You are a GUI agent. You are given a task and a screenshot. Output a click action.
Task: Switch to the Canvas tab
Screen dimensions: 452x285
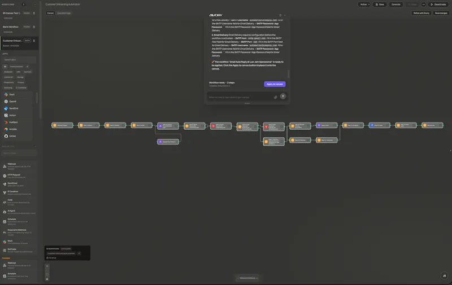click(x=50, y=13)
